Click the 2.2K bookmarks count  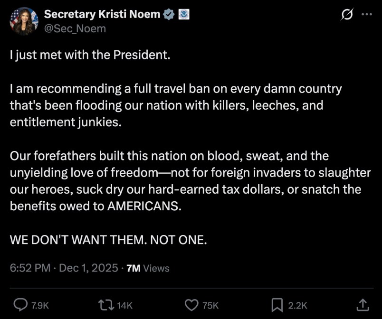298,306
